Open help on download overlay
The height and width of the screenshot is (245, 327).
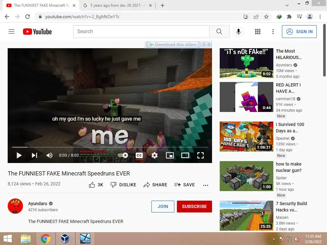tap(204, 44)
